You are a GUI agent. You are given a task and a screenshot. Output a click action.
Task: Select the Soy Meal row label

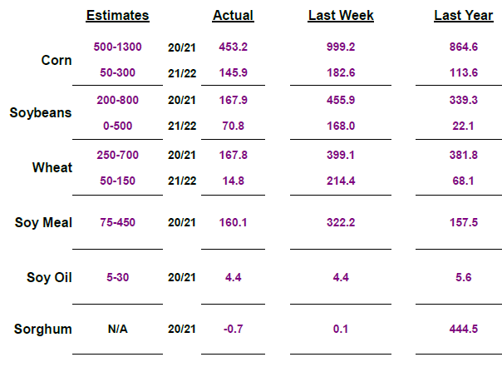coord(43,222)
